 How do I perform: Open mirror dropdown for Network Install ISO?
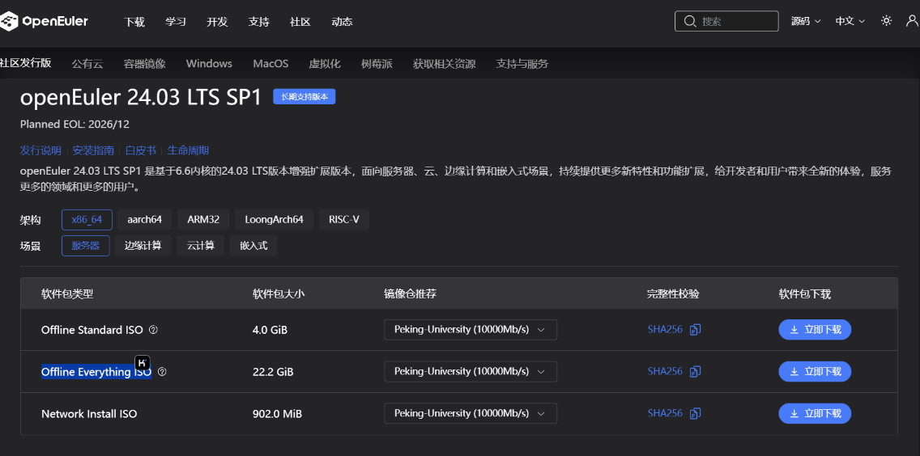pos(471,413)
